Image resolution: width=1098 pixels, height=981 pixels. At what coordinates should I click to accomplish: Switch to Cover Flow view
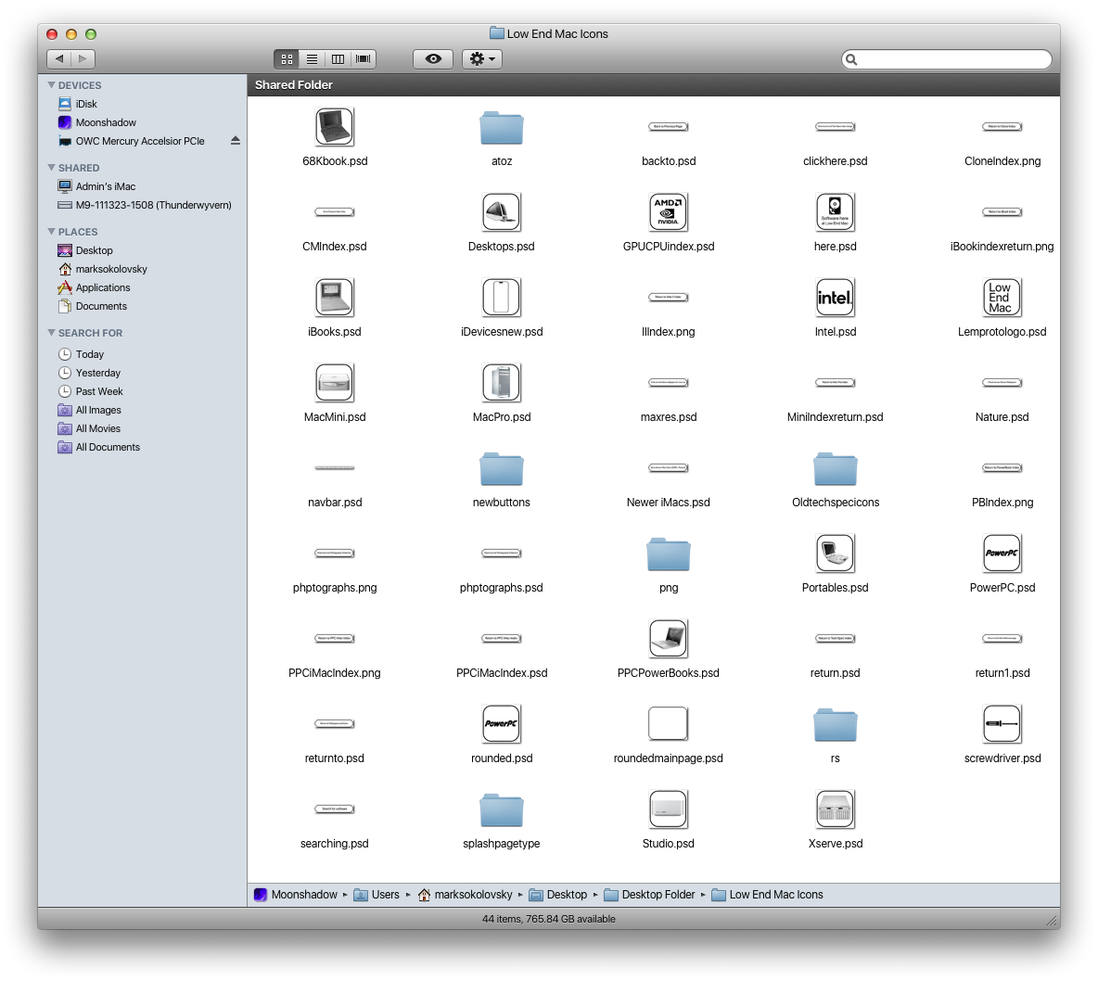click(364, 59)
